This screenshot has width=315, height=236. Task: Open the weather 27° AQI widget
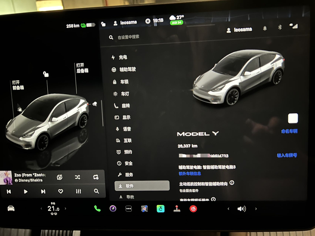point(177,20)
